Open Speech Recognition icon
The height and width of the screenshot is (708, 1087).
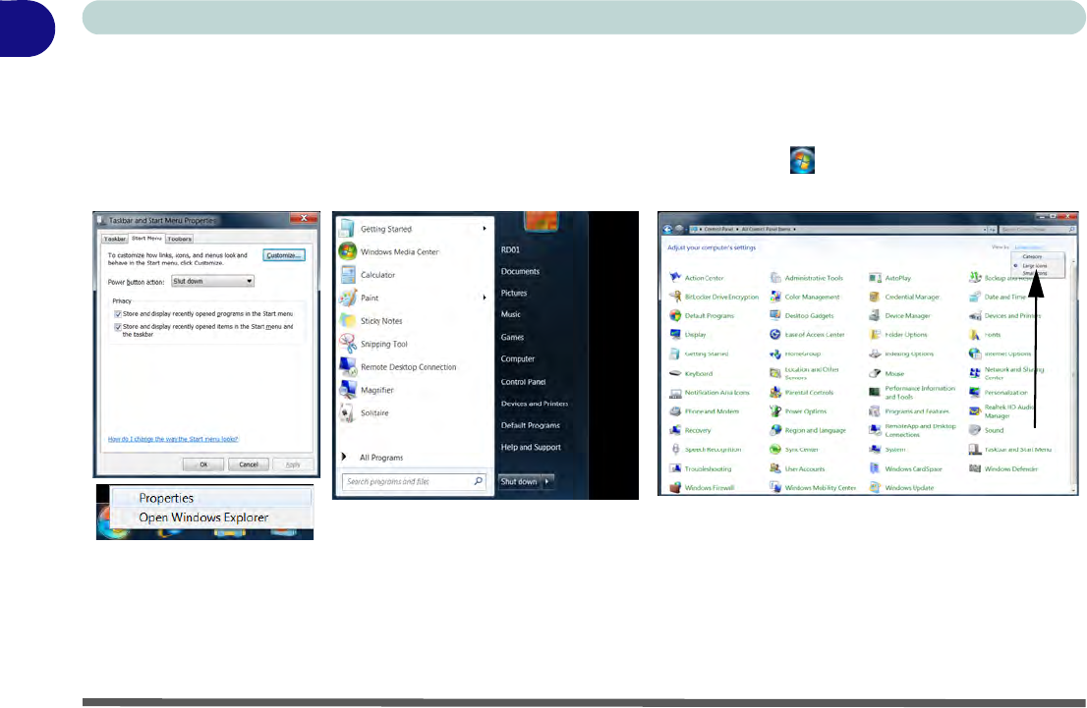click(x=675, y=449)
